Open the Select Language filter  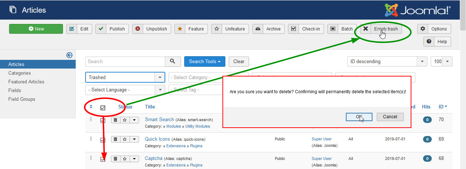[125, 90]
